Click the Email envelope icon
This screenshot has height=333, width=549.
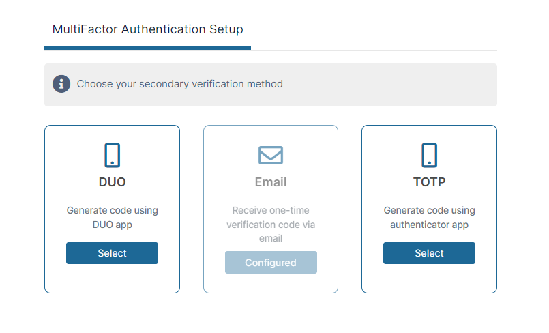pos(271,155)
